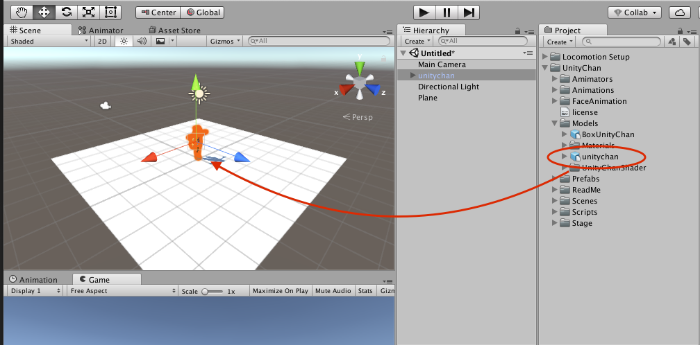Pause the game playback
Viewport: 700px width, 345px height.
tap(447, 12)
